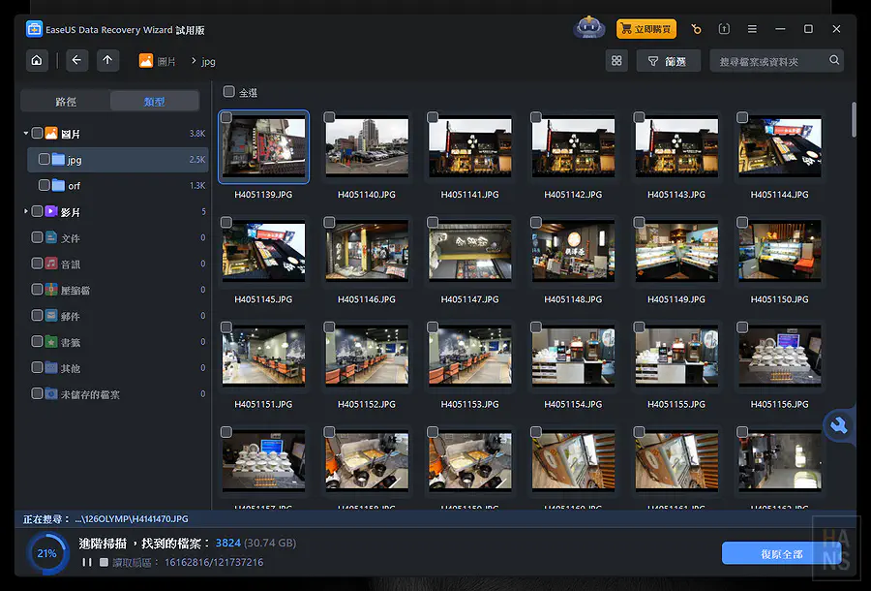Switch to grid view layout
Viewport: 871px width, 591px height.
tap(616, 61)
